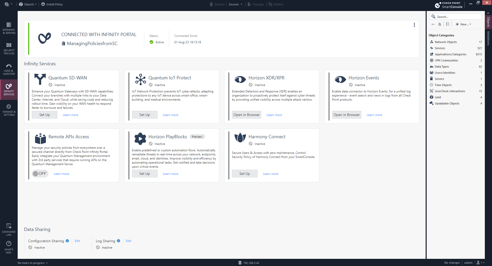
Task: Click the Infinity Portal logo icon
Action: click(x=45, y=38)
